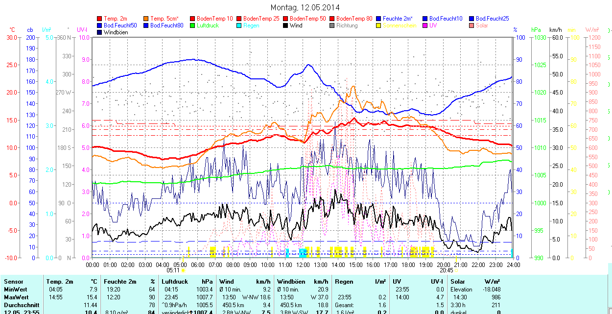Click the pink Solar legend square
This screenshot has height=314, width=612.
pos(472,25)
